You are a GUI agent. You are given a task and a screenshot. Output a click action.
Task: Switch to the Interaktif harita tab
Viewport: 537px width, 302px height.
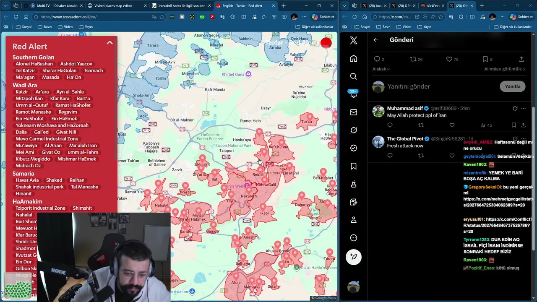point(181,6)
